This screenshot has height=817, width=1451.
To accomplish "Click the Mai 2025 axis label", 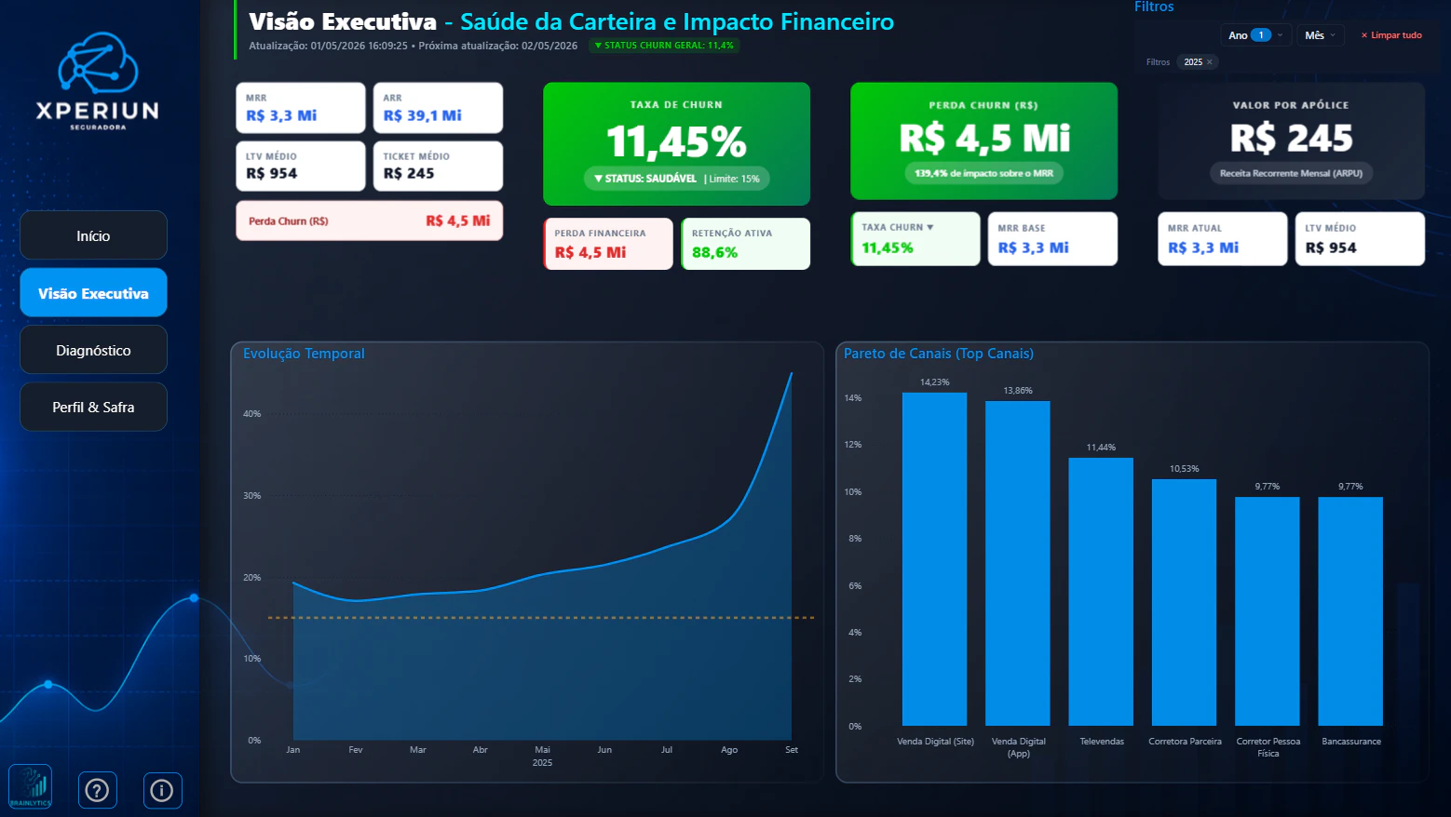I will click(542, 756).
